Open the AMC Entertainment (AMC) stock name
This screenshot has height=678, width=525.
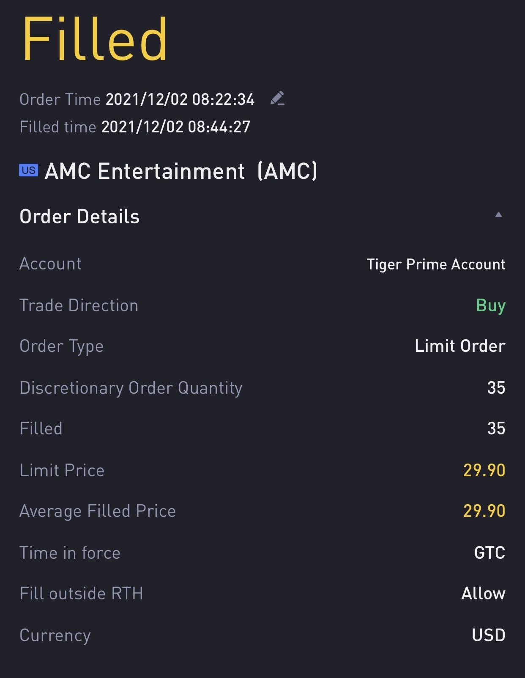[181, 171]
